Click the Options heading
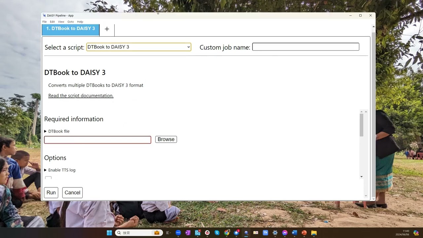The width and height of the screenshot is (423, 238). [x=55, y=158]
